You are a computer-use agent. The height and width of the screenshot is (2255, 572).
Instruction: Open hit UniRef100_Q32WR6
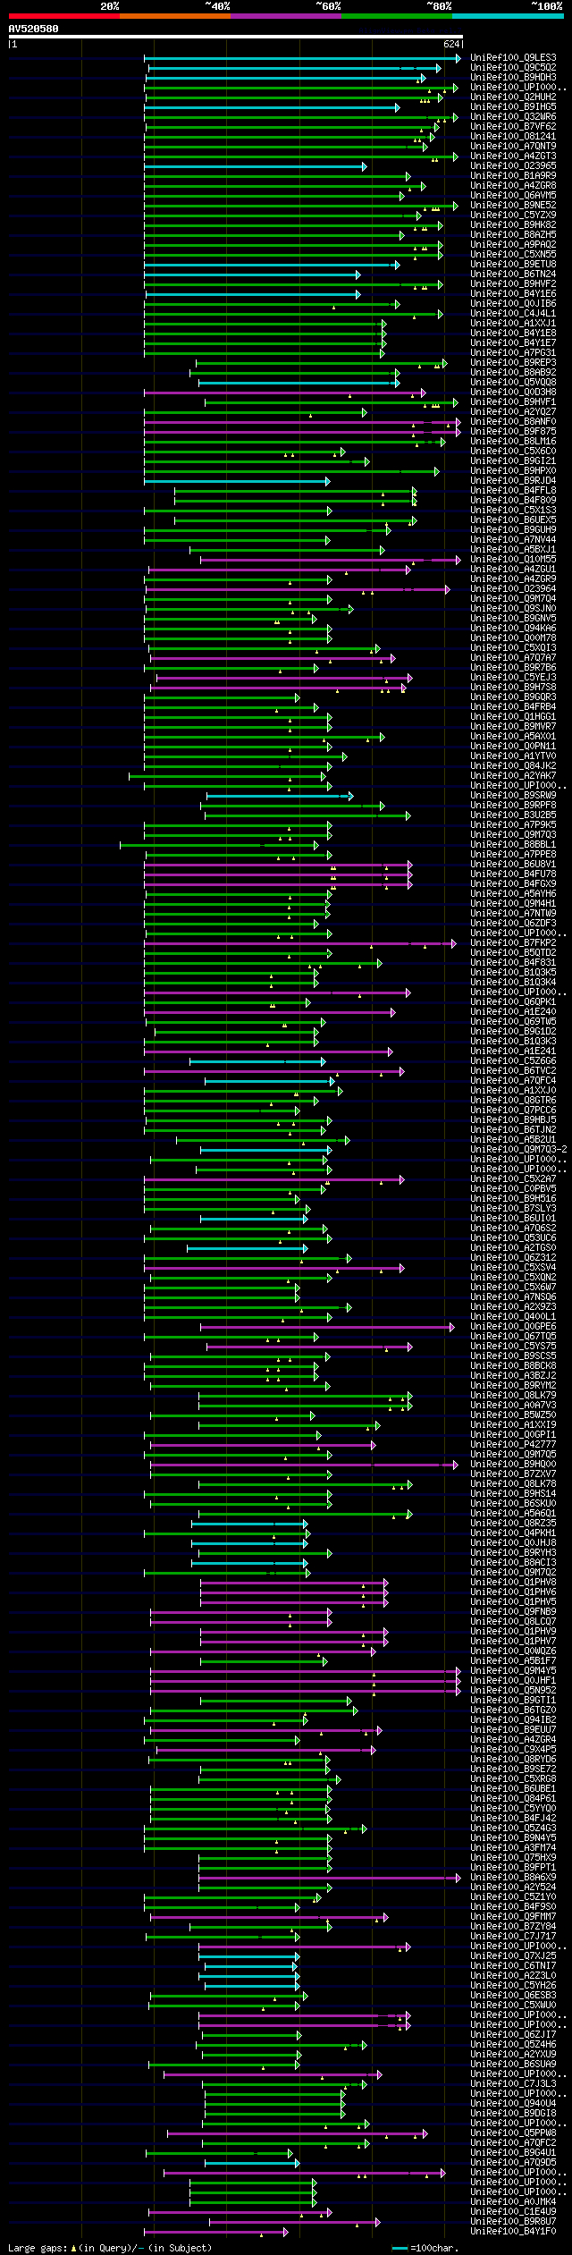(x=513, y=117)
